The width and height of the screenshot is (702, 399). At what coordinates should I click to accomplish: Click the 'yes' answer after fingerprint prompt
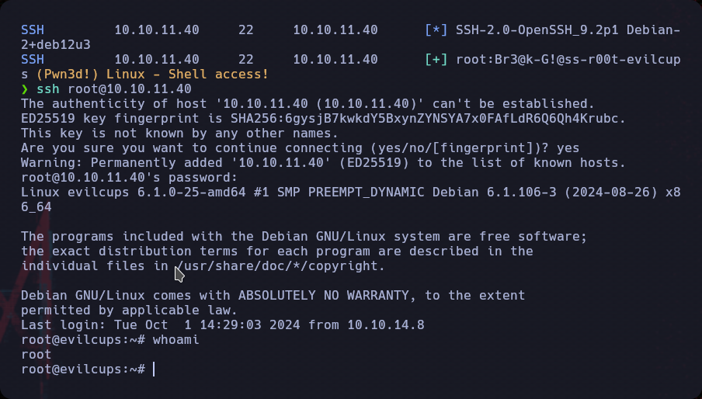pyautogui.click(x=568, y=148)
